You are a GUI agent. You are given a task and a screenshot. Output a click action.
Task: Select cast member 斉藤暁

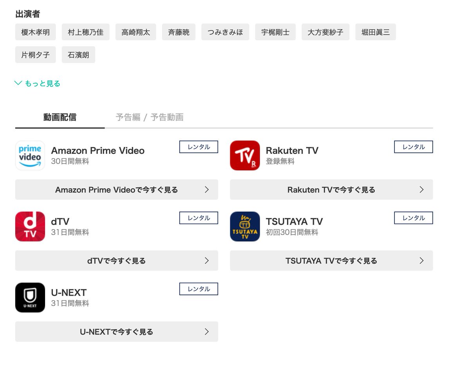coord(179,32)
